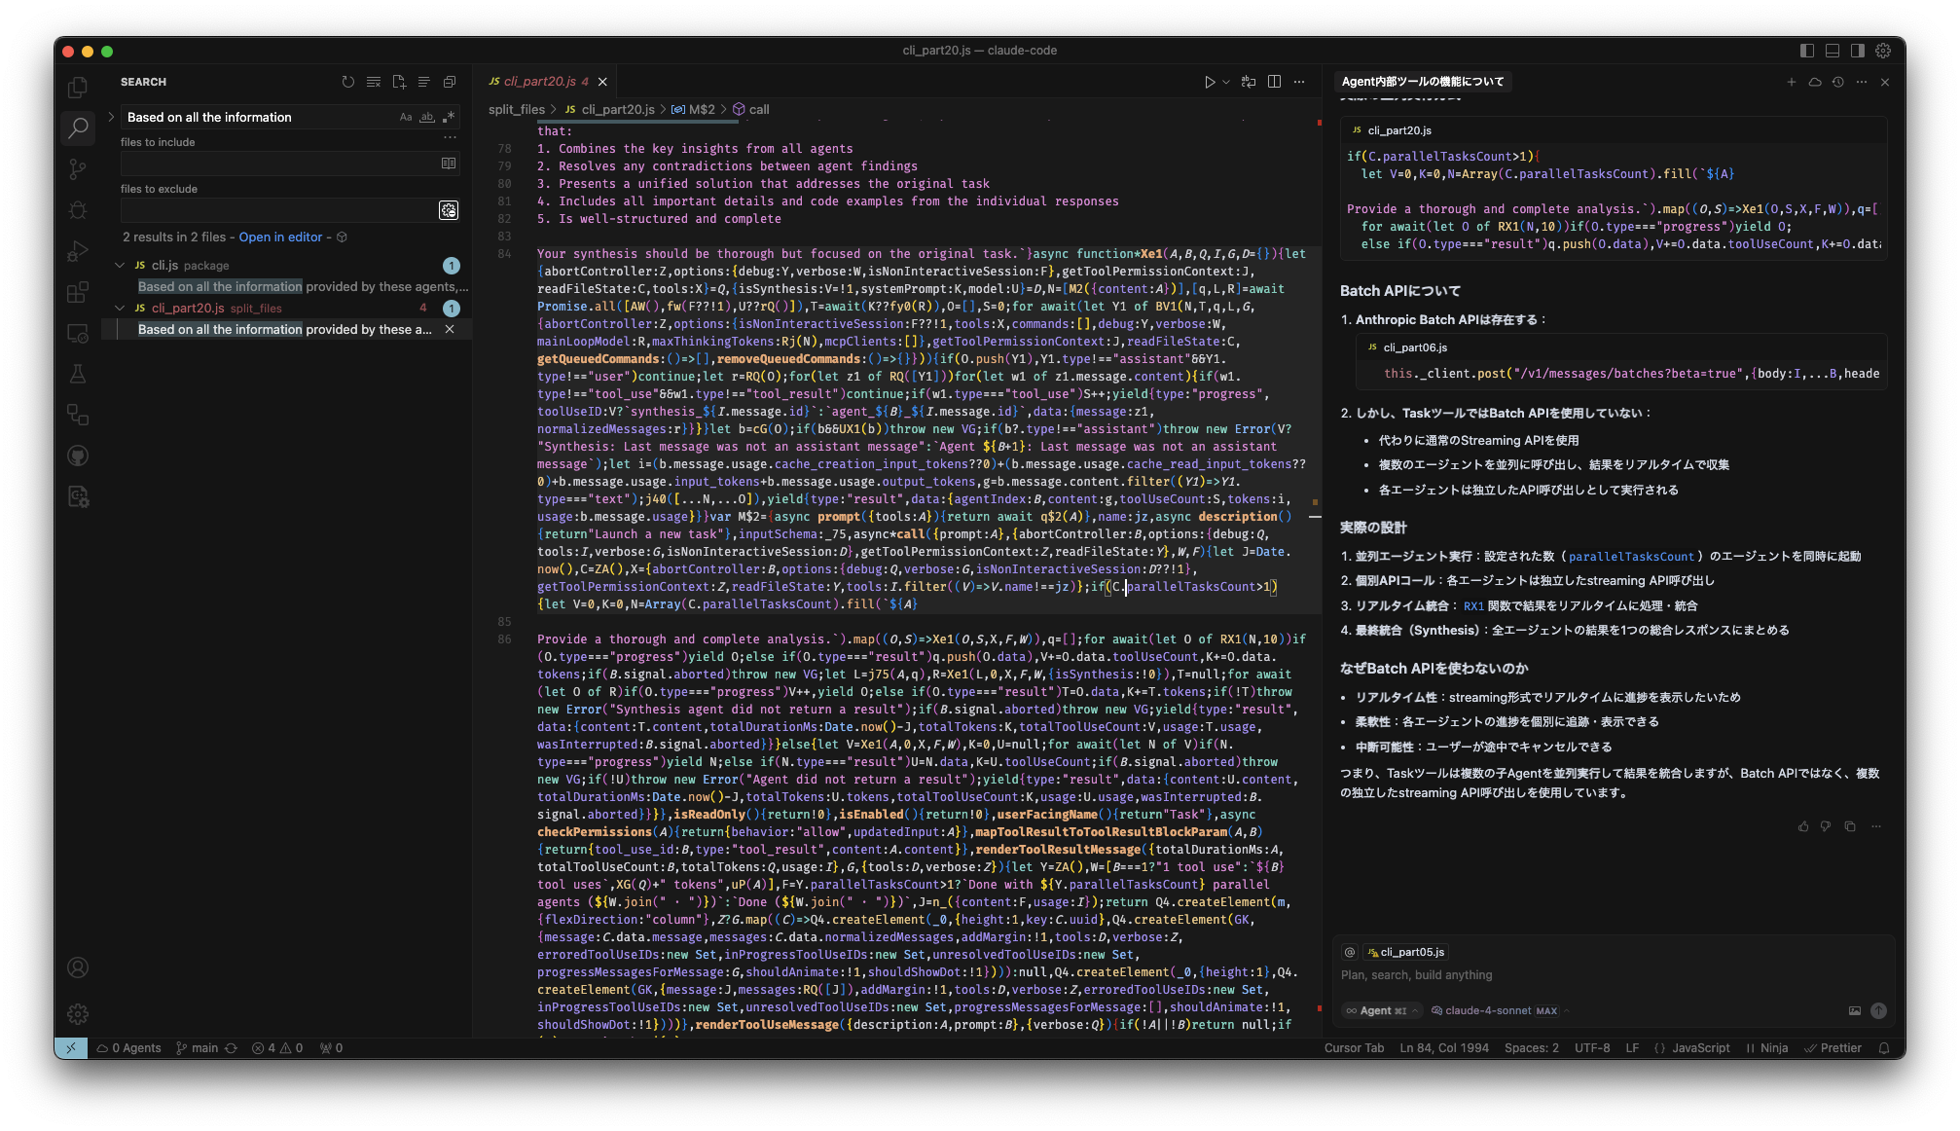Add context with the @ button
The height and width of the screenshot is (1131, 1960).
click(x=1349, y=952)
